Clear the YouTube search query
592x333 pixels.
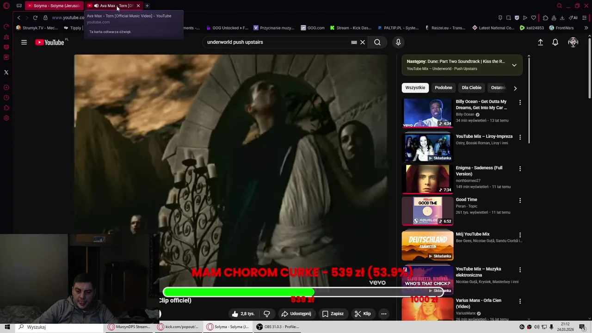click(x=363, y=42)
